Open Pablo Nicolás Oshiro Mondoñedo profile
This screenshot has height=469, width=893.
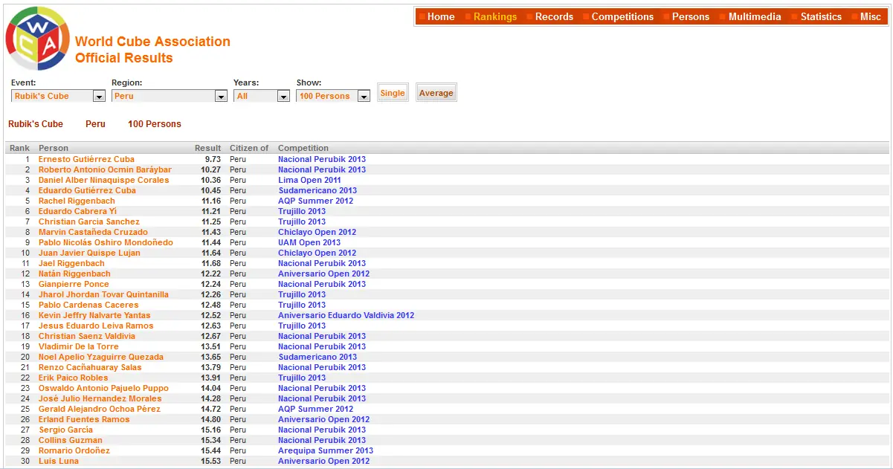(x=106, y=242)
